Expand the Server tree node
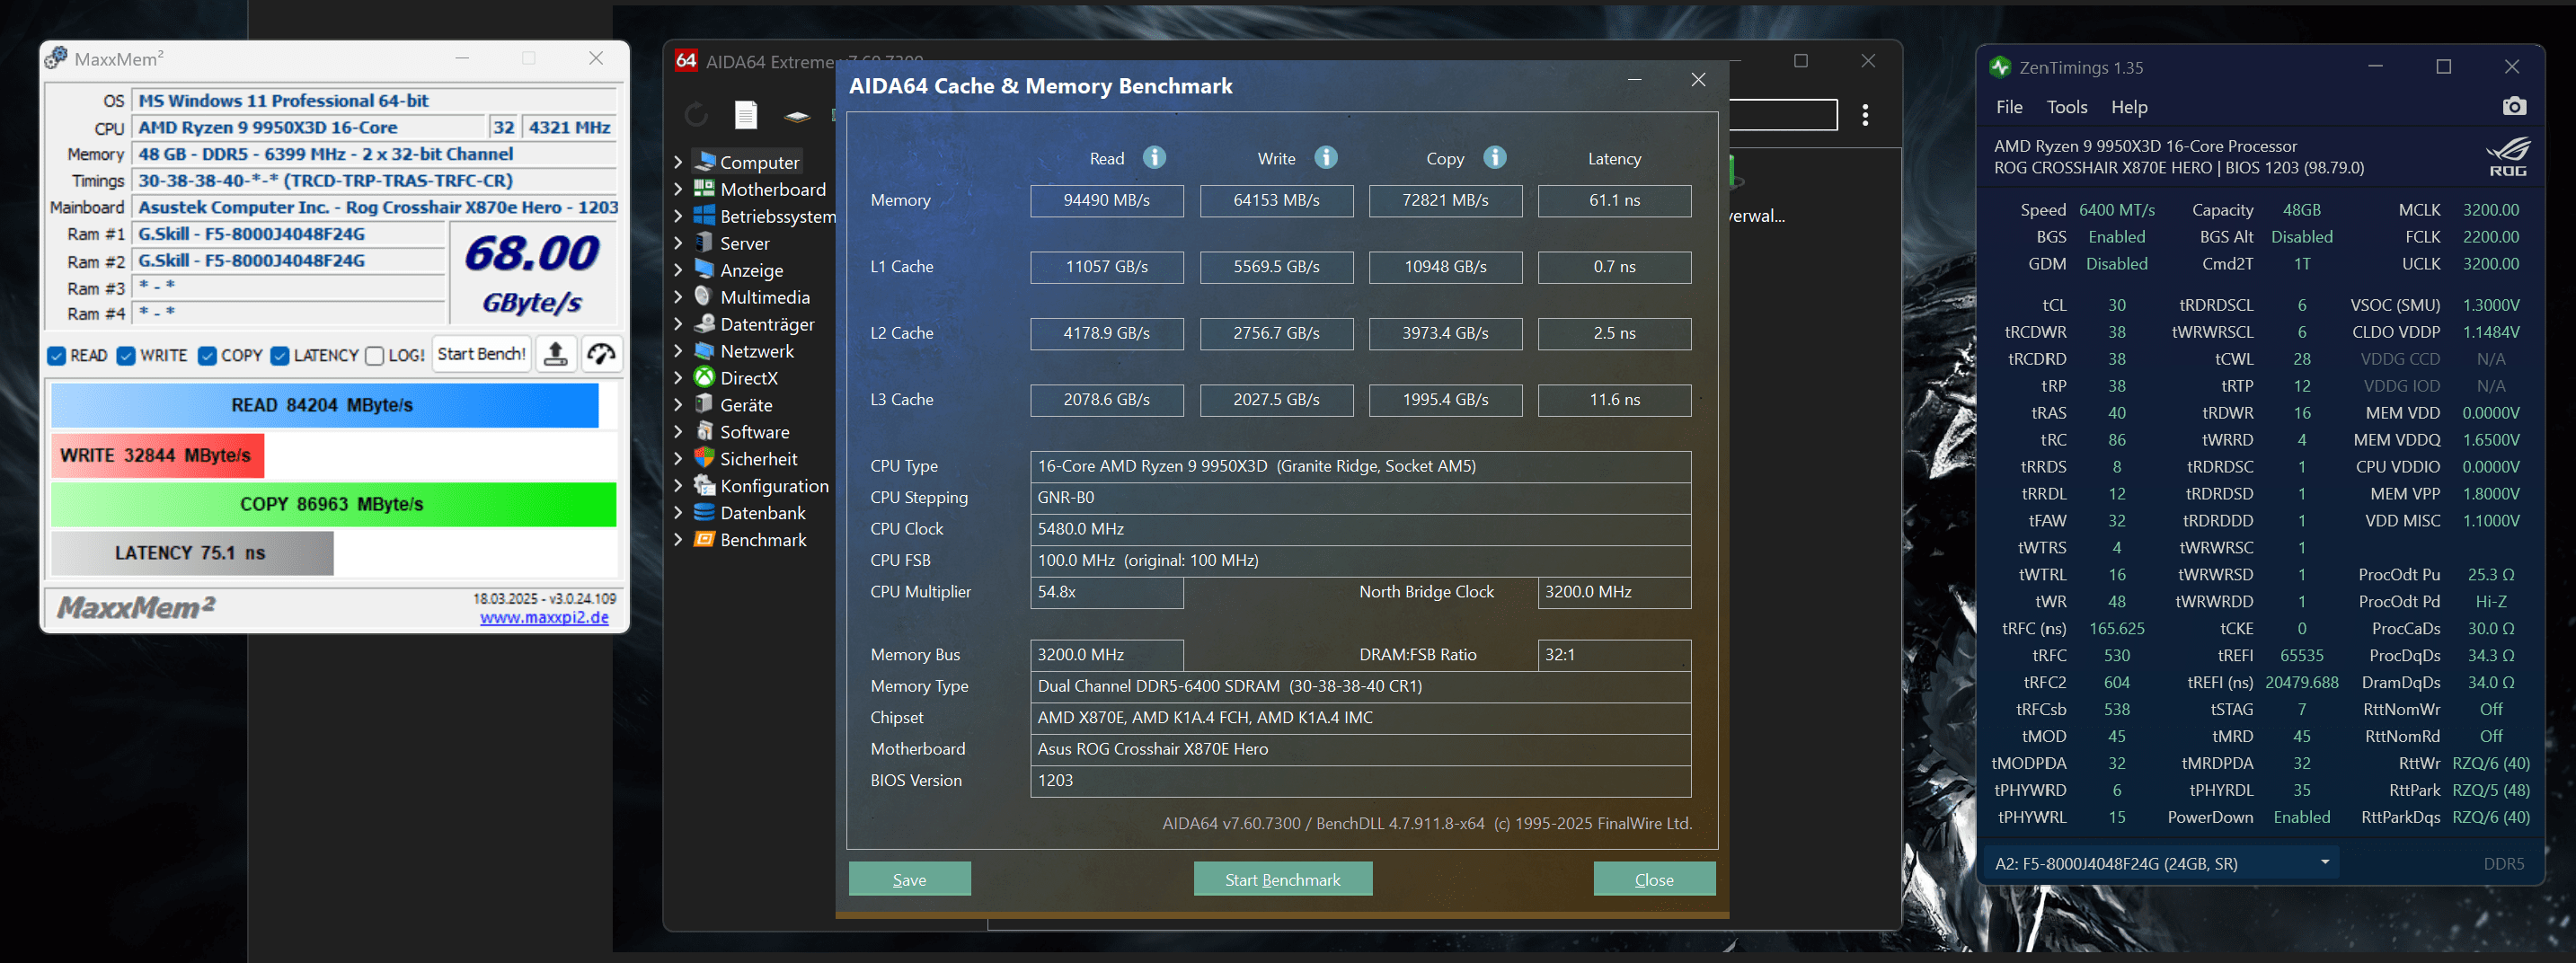 (x=678, y=243)
